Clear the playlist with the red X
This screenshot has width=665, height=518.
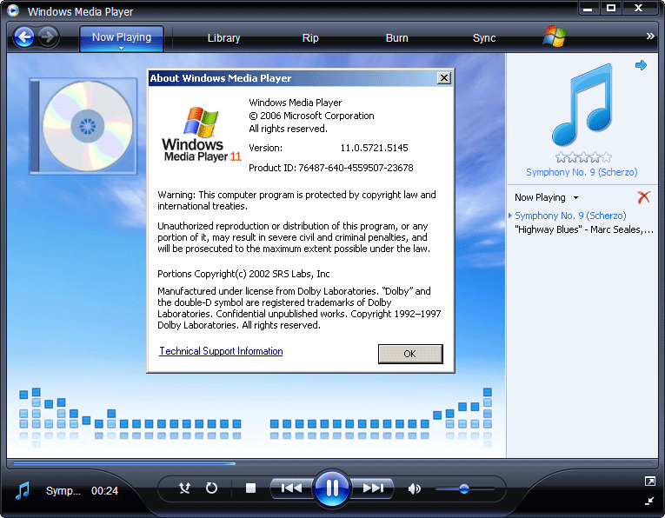(643, 197)
